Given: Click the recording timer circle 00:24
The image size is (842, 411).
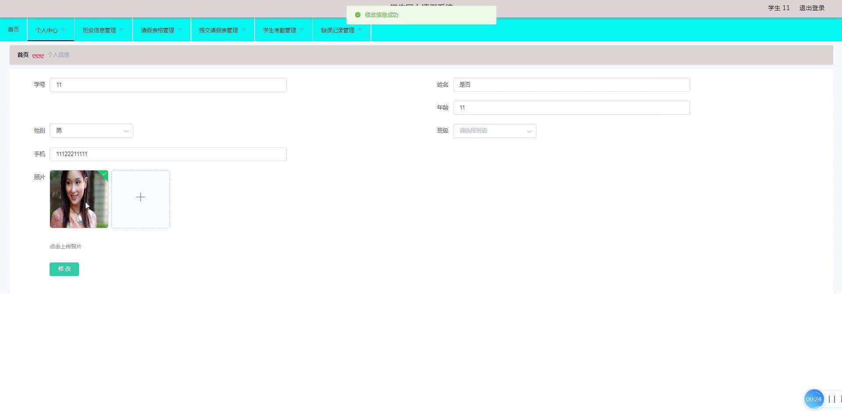Looking at the screenshot, I should [813, 399].
